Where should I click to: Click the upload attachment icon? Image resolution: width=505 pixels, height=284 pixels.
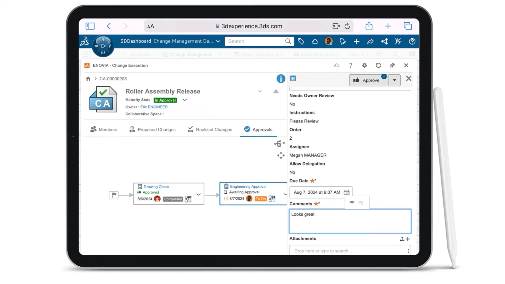(x=402, y=239)
